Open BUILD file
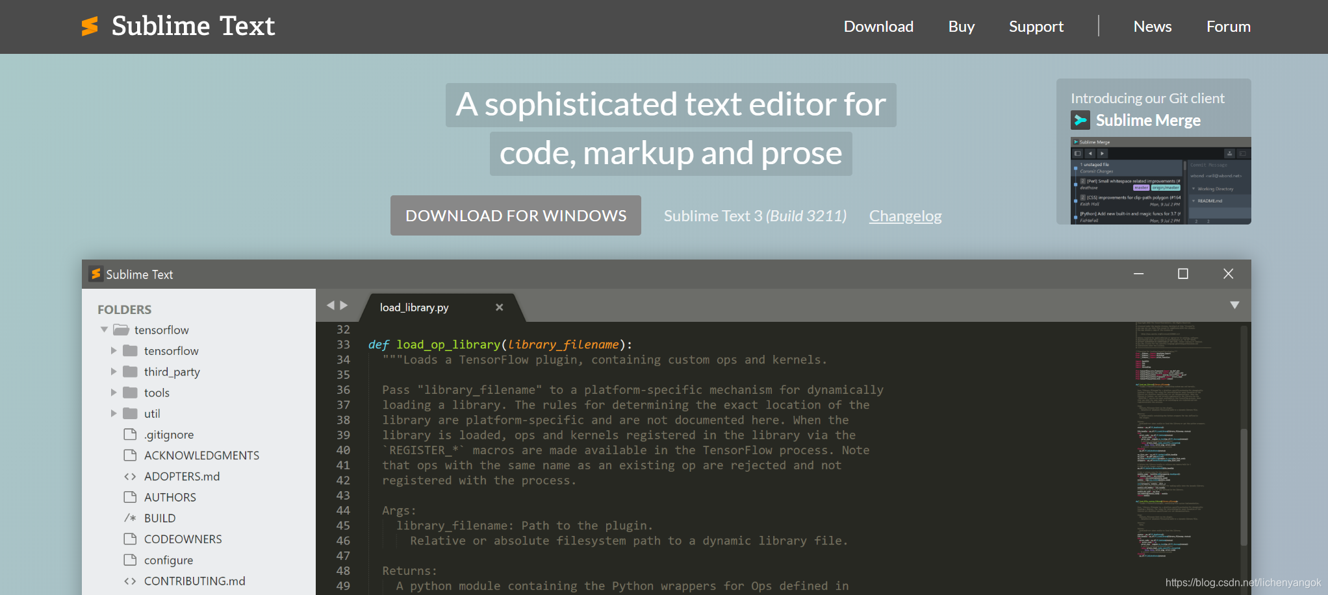Screen dimensions: 1328x595 [x=160, y=518]
